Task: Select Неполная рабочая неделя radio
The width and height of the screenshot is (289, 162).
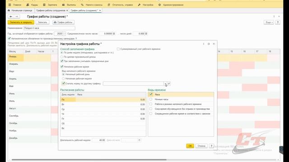Action: pos(63,78)
